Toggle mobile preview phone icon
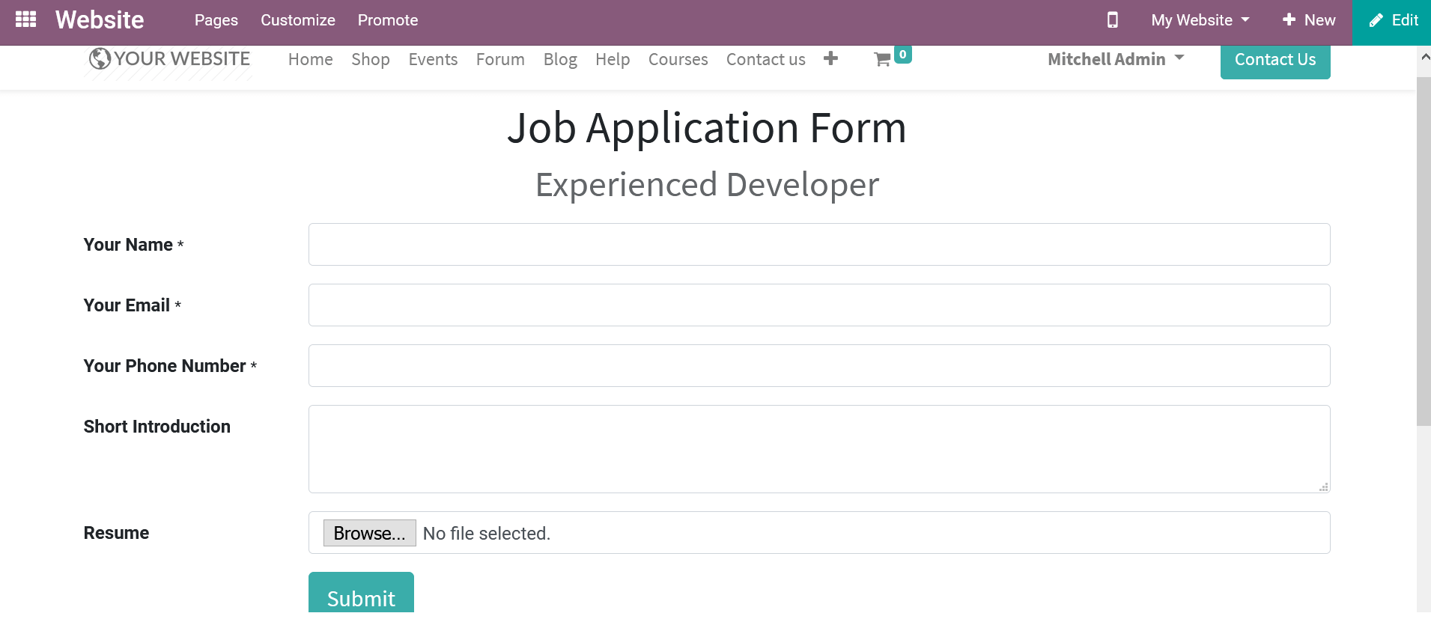This screenshot has height=625, width=1431. coord(1112,20)
